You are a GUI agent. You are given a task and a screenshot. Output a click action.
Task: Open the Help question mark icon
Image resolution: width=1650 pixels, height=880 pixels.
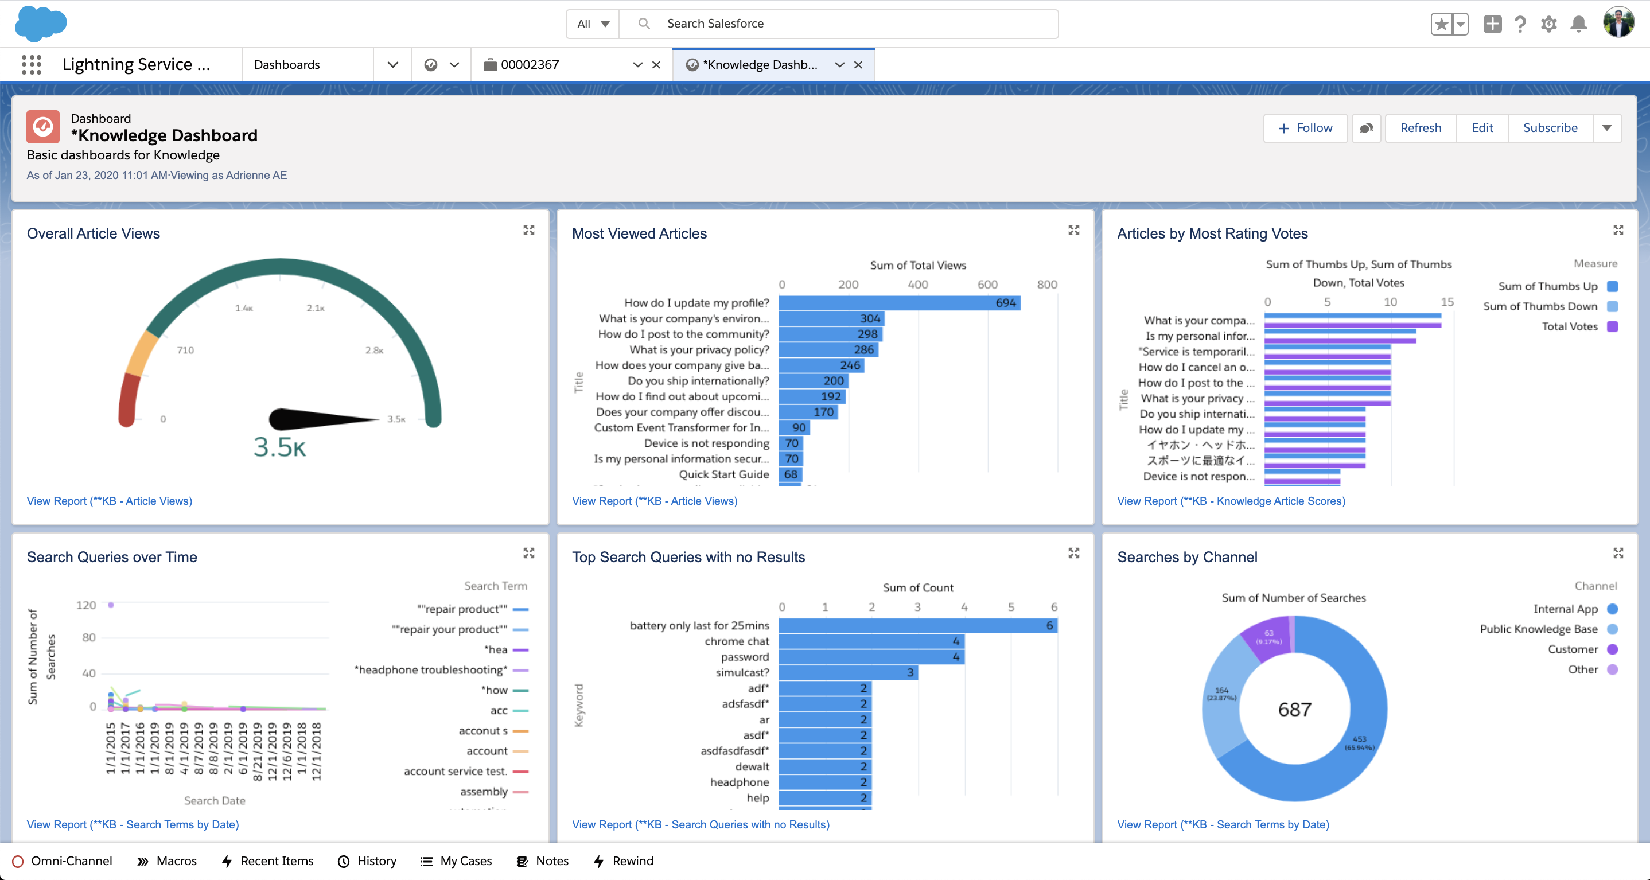1520,24
